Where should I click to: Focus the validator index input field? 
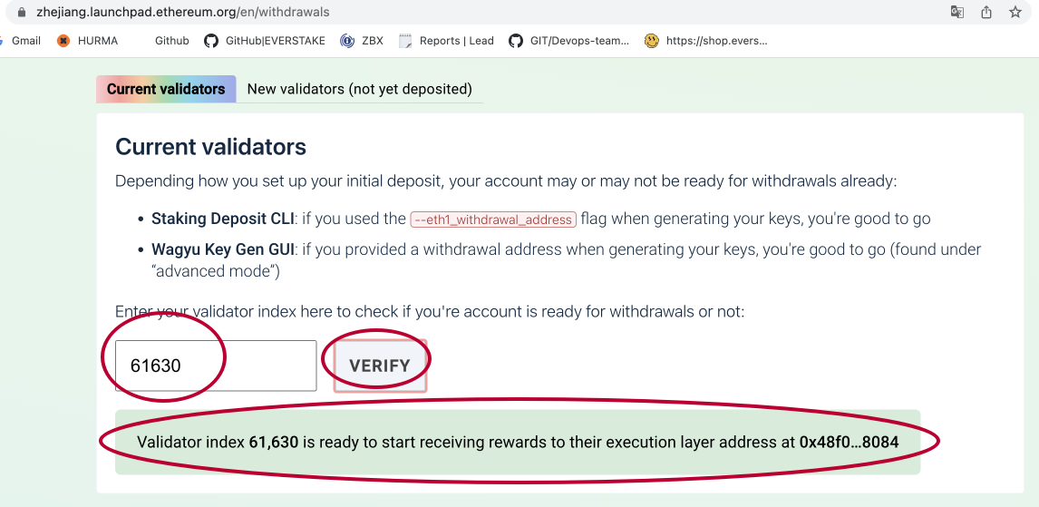click(216, 366)
